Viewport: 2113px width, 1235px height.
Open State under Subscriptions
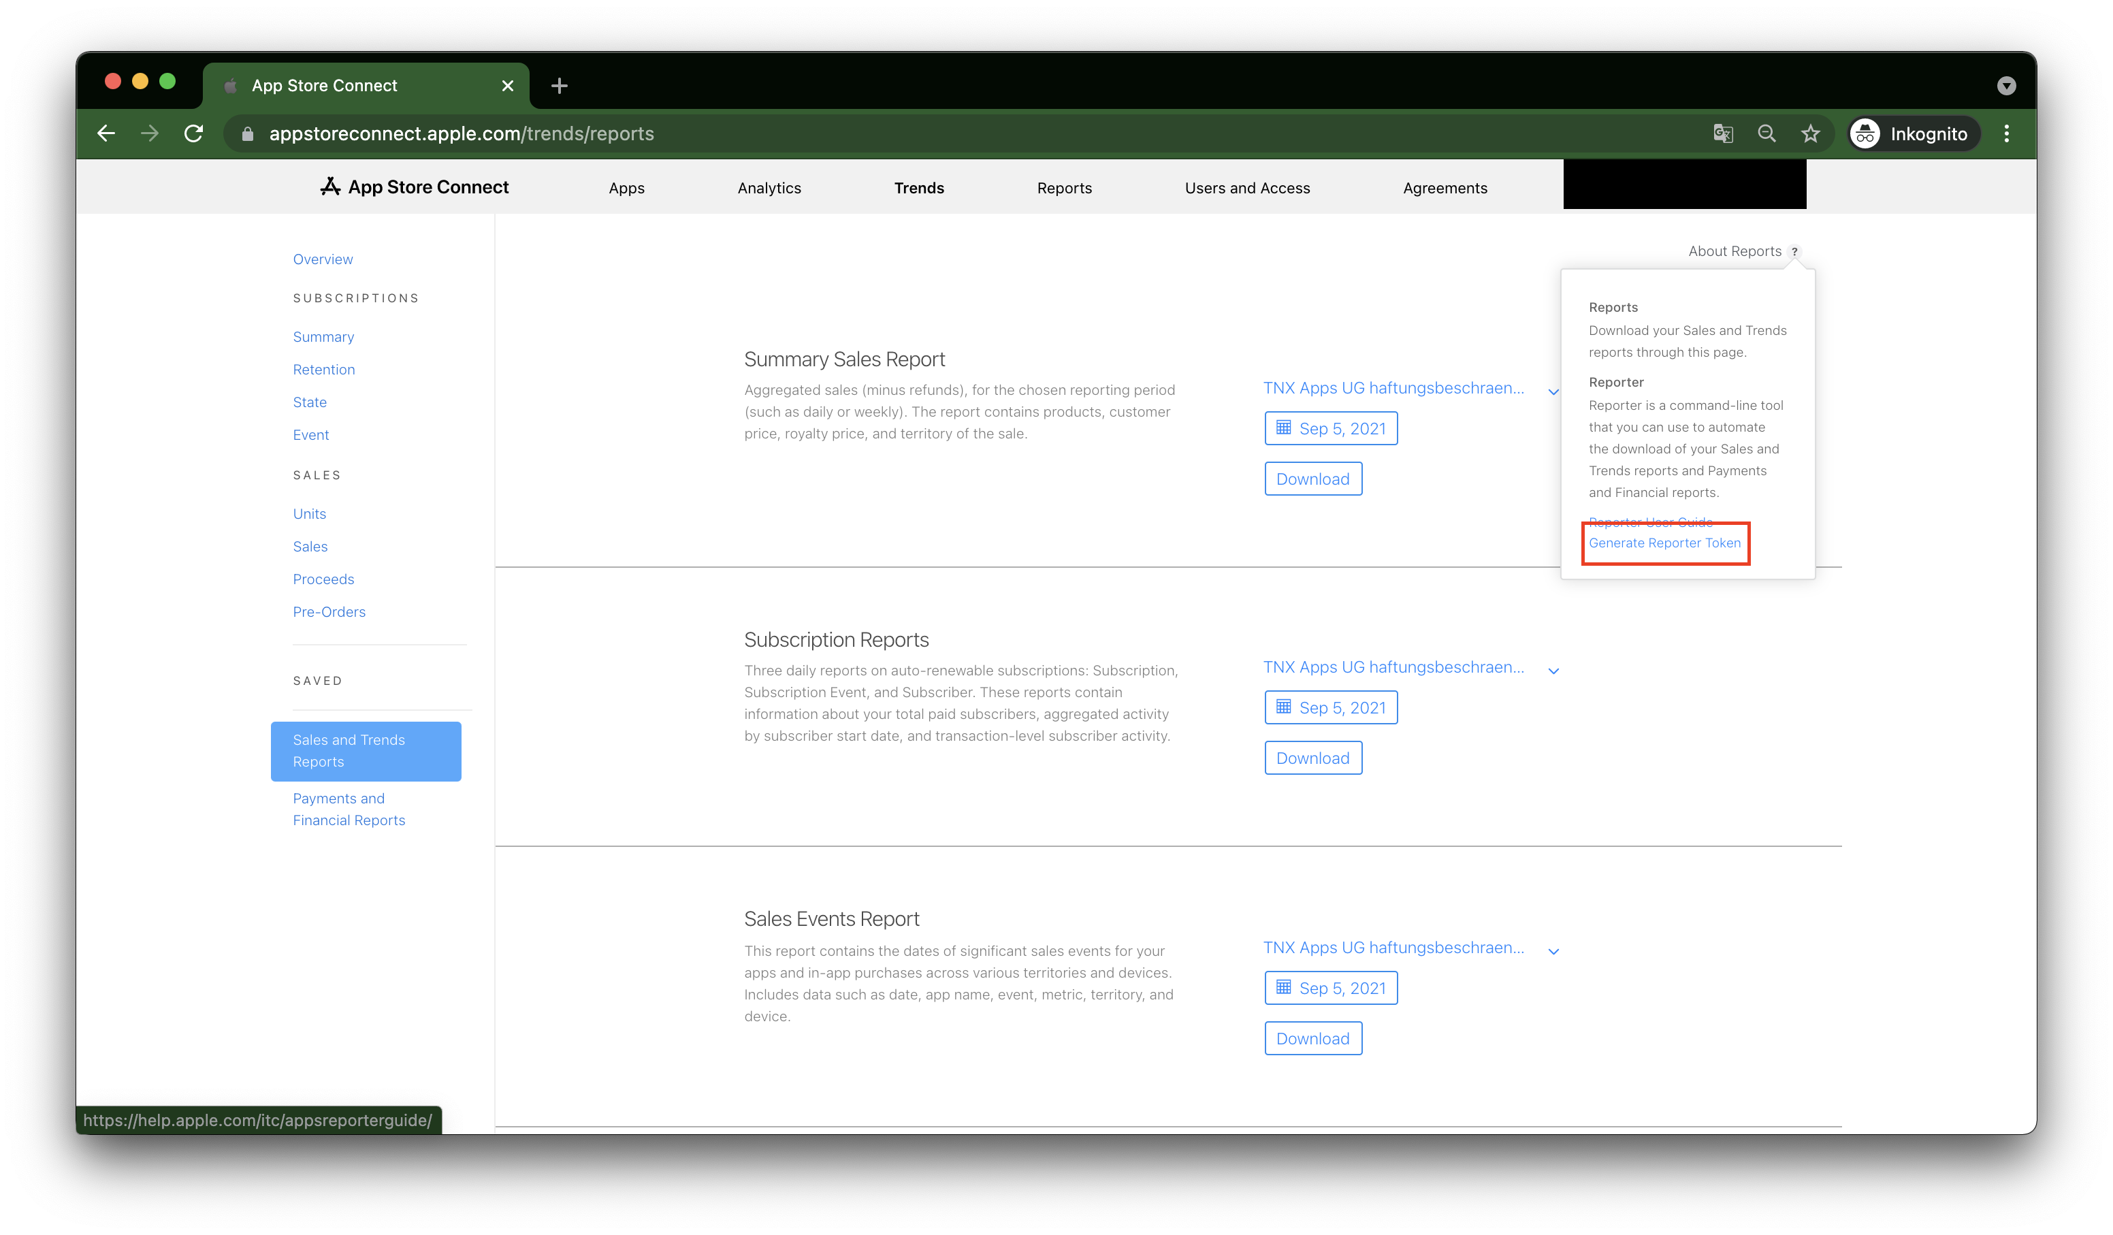click(310, 402)
